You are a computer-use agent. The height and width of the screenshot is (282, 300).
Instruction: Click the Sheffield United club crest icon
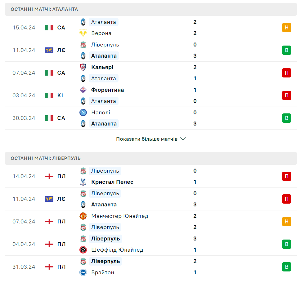(x=83, y=250)
